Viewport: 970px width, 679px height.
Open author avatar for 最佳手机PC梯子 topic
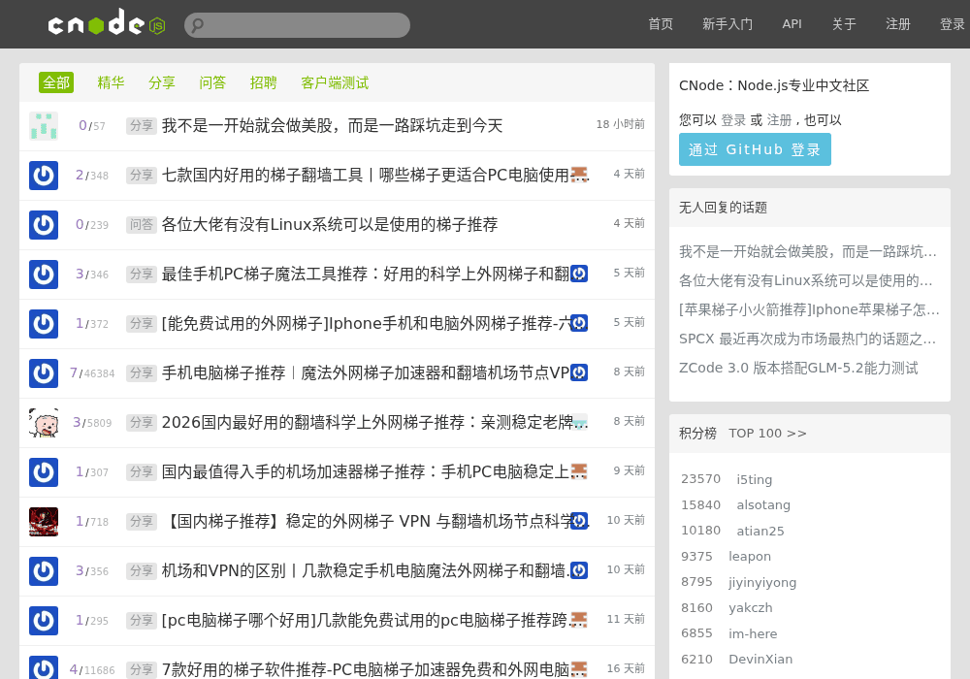click(44, 274)
